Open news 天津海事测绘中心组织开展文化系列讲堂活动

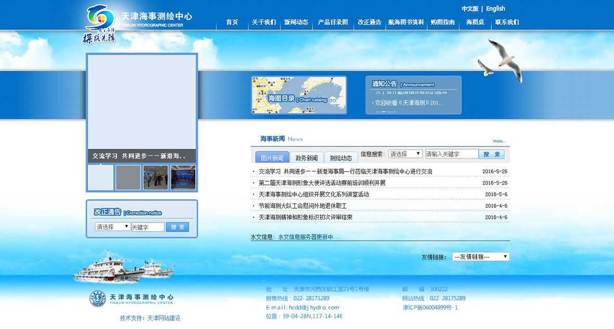coord(313,194)
